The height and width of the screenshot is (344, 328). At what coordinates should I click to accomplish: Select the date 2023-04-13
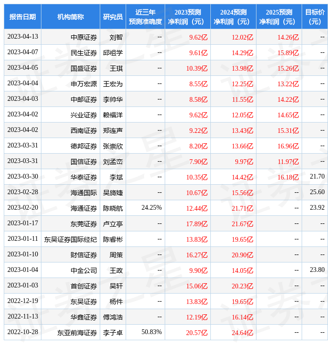(23, 37)
